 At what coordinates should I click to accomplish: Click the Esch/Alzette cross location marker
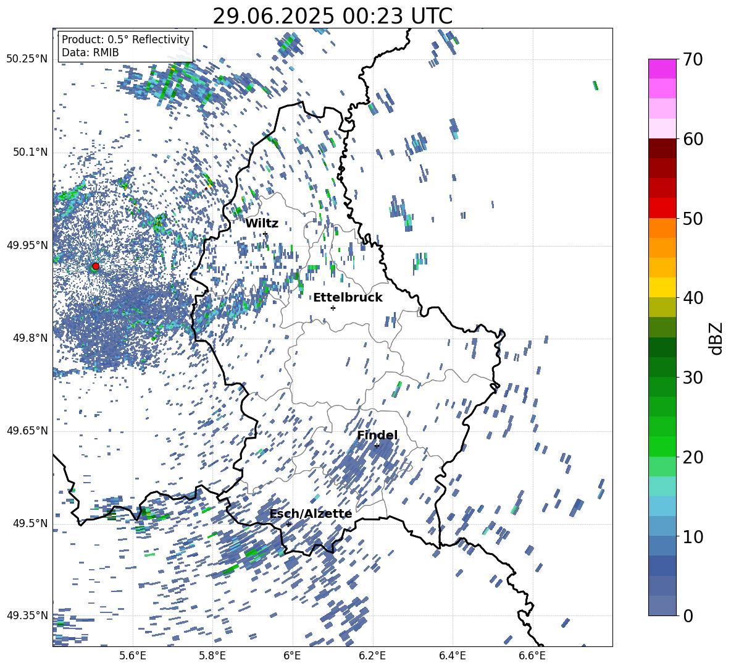tap(288, 524)
